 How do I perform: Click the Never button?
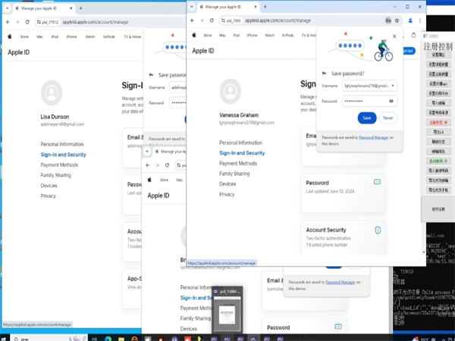click(x=388, y=117)
